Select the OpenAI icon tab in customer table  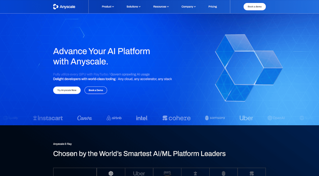(x=111, y=172)
